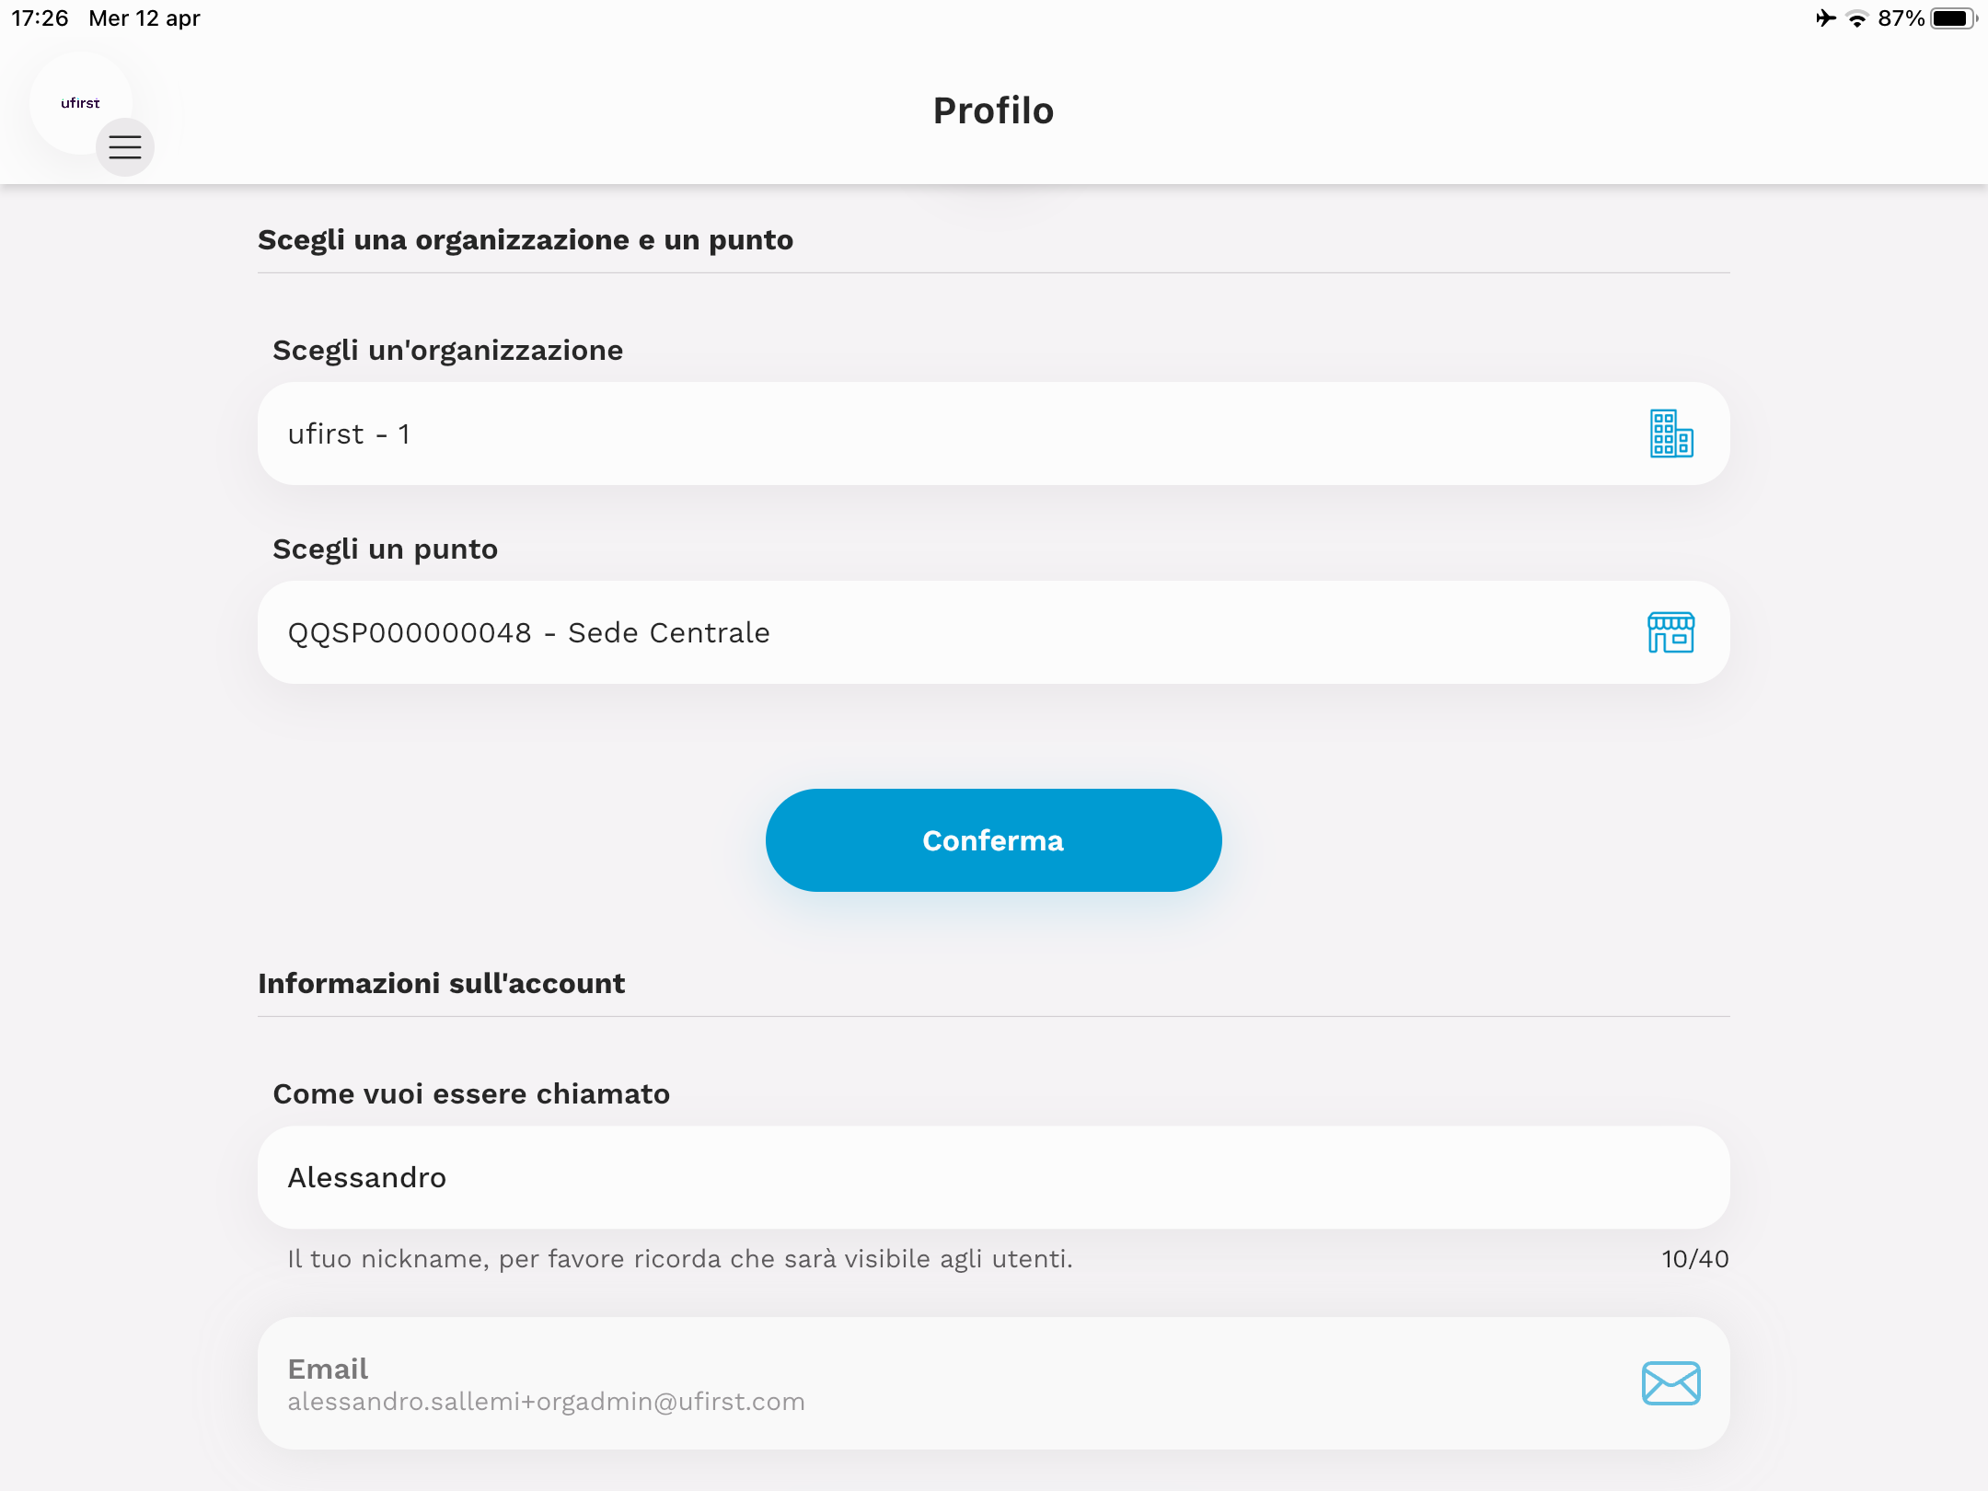
Task: Open the hamburger menu
Action: pyautogui.click(x=125, y=147)
